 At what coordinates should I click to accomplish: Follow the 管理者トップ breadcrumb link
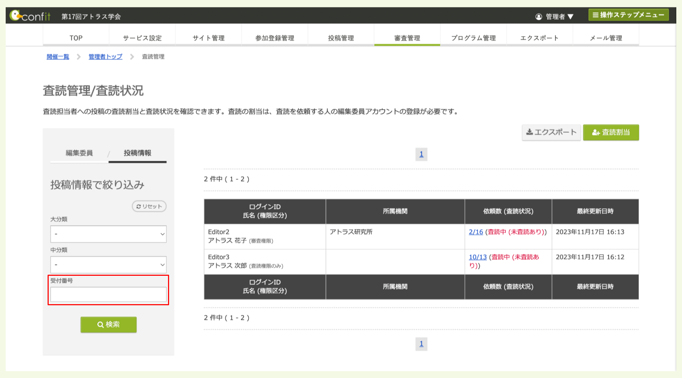(x=105, y=57)
